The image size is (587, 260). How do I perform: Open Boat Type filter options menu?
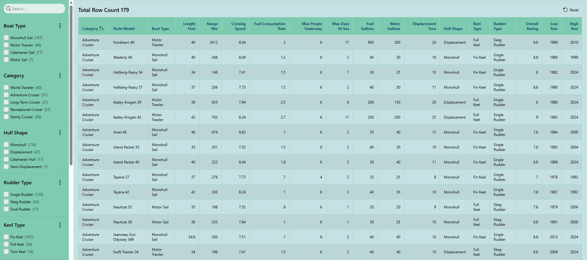pyautogui.click(x=60, y=26)
